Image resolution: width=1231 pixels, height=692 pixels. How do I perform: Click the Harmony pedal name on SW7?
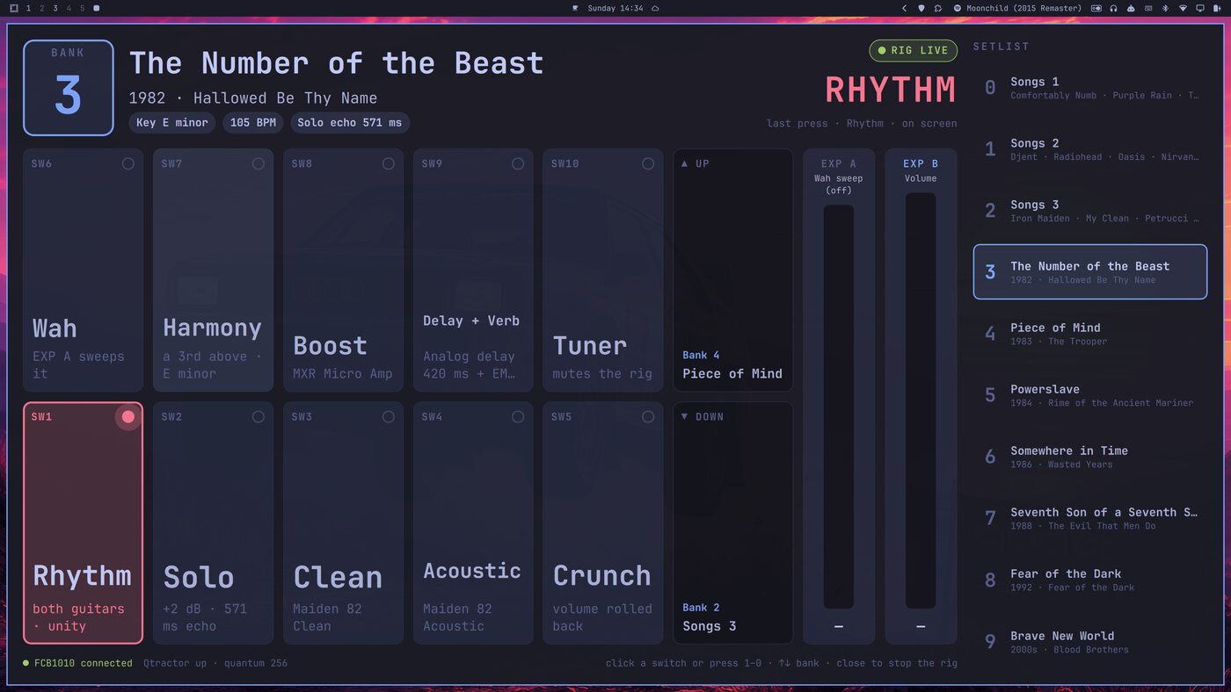tap(212, 328)
